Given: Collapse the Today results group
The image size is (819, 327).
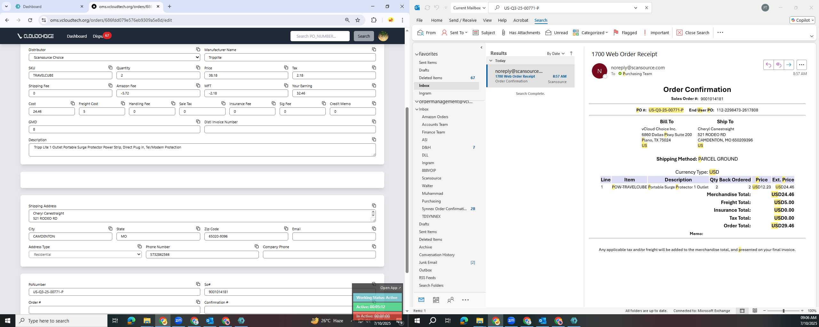Looking at the screenshot, I should pyautogui.click(x=491, y=61).
